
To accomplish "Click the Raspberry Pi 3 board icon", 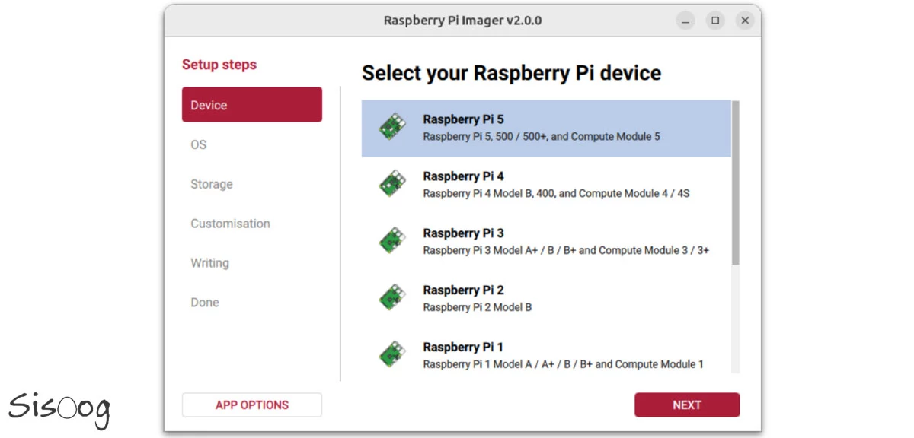I will 392,241.
